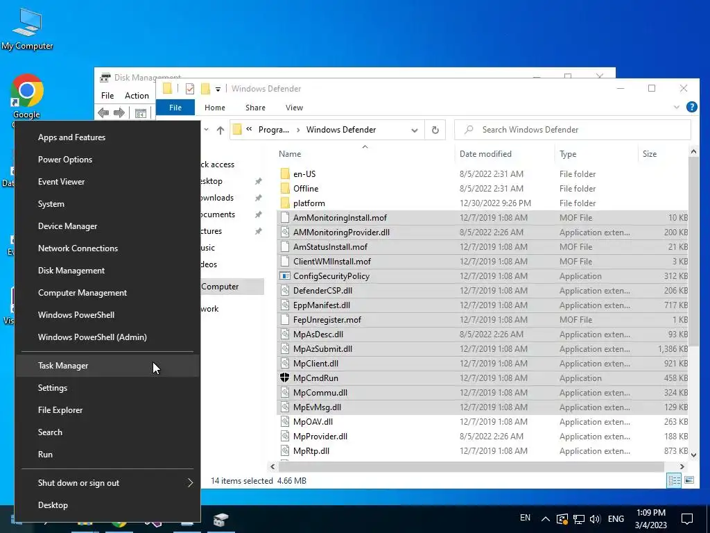Viewport: 710px width, 533px height.
Task: Open Explorer help question mark icon
Action: 691,107
